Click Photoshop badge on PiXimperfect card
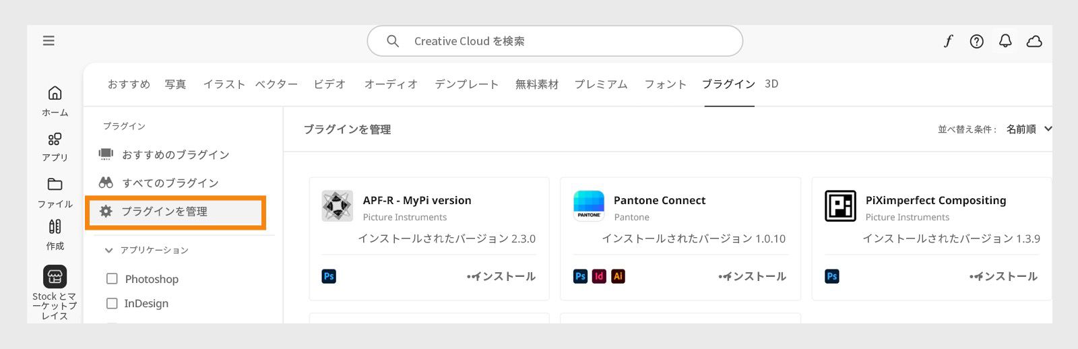This screenshot has height=349, width=1078. coord(832,276)
